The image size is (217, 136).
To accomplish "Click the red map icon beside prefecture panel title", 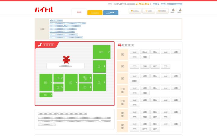I will click(x=120, y=45).
